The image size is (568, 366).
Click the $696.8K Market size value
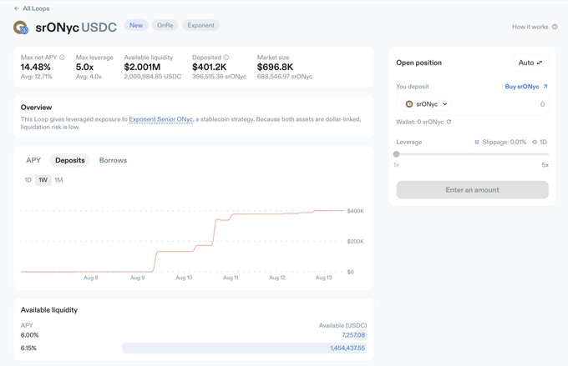(x=275, y=67)
